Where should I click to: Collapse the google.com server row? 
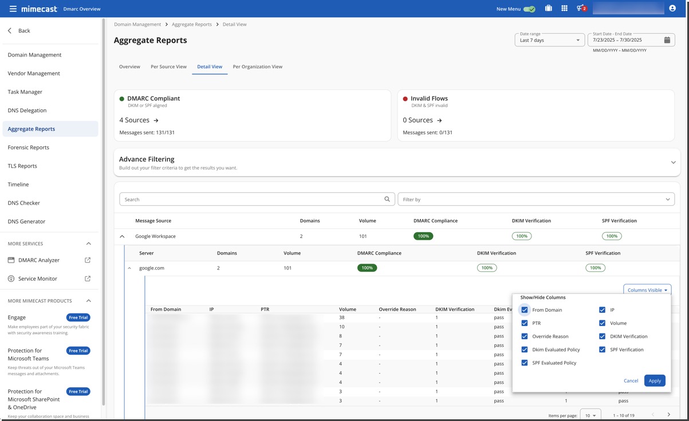click(129, 268)
